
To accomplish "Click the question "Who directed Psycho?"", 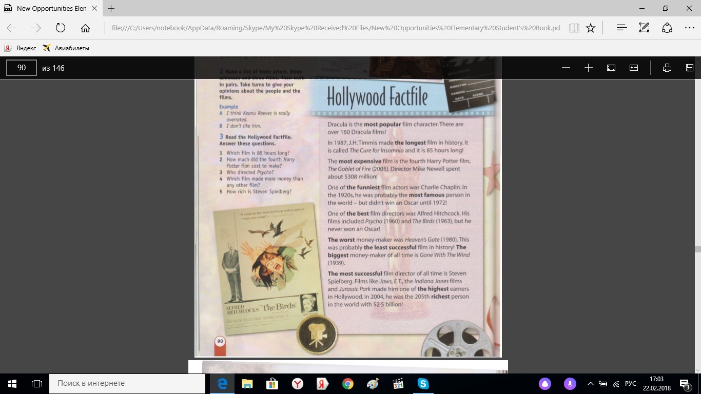I will tap(249, 172).
